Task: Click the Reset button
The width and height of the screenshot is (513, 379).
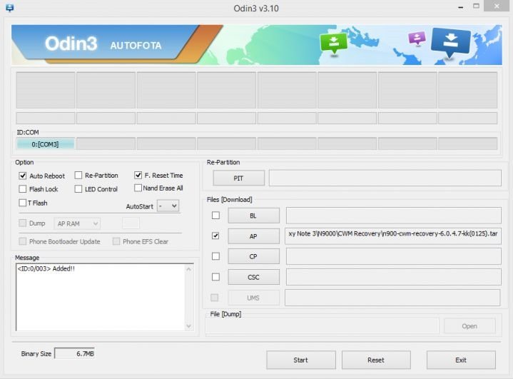Action: pos(376,360)
